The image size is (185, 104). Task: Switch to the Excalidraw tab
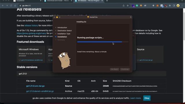pyautogui.click(x=27, y=1)
